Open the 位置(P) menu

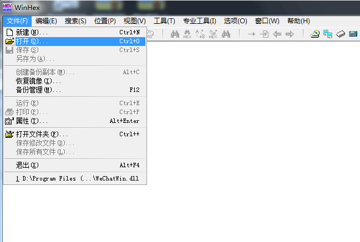coord(105,21)
